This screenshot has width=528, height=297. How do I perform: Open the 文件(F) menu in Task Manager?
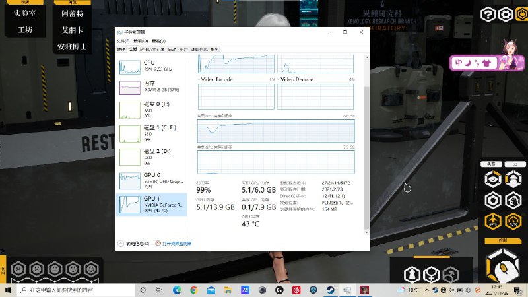pyautogui.click(x=123, y=41)
